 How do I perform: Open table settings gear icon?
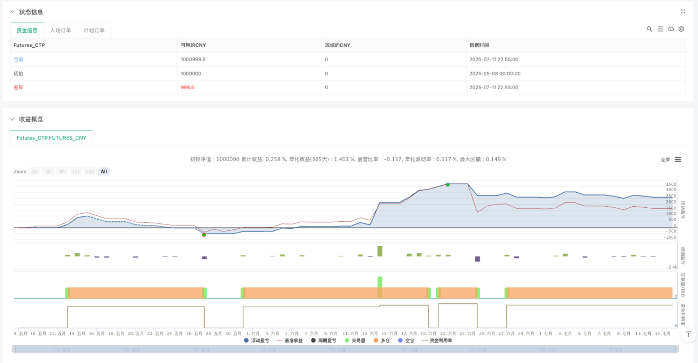[x=681, y=29]
